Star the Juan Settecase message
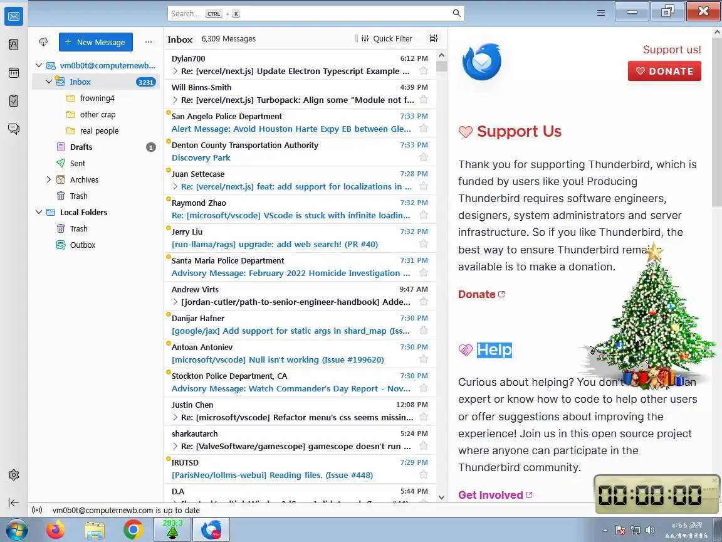The height and width of the screenshot is (542, 722). [x=424, y=186]
